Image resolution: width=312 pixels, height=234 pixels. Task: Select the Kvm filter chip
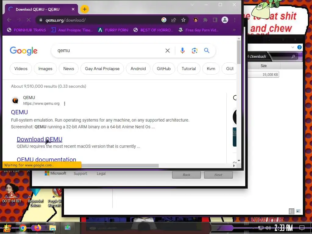[211, 69]
